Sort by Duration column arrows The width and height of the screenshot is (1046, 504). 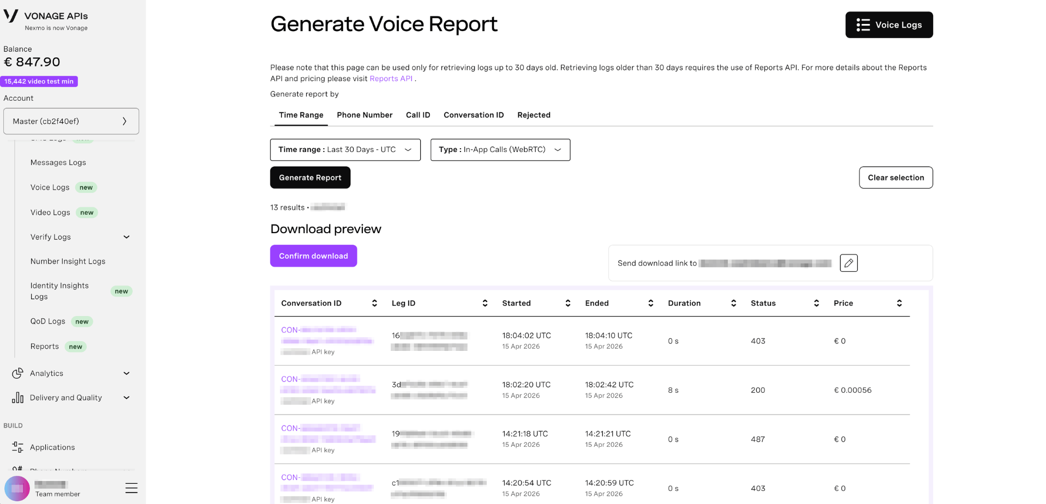[x=734, y=303]
